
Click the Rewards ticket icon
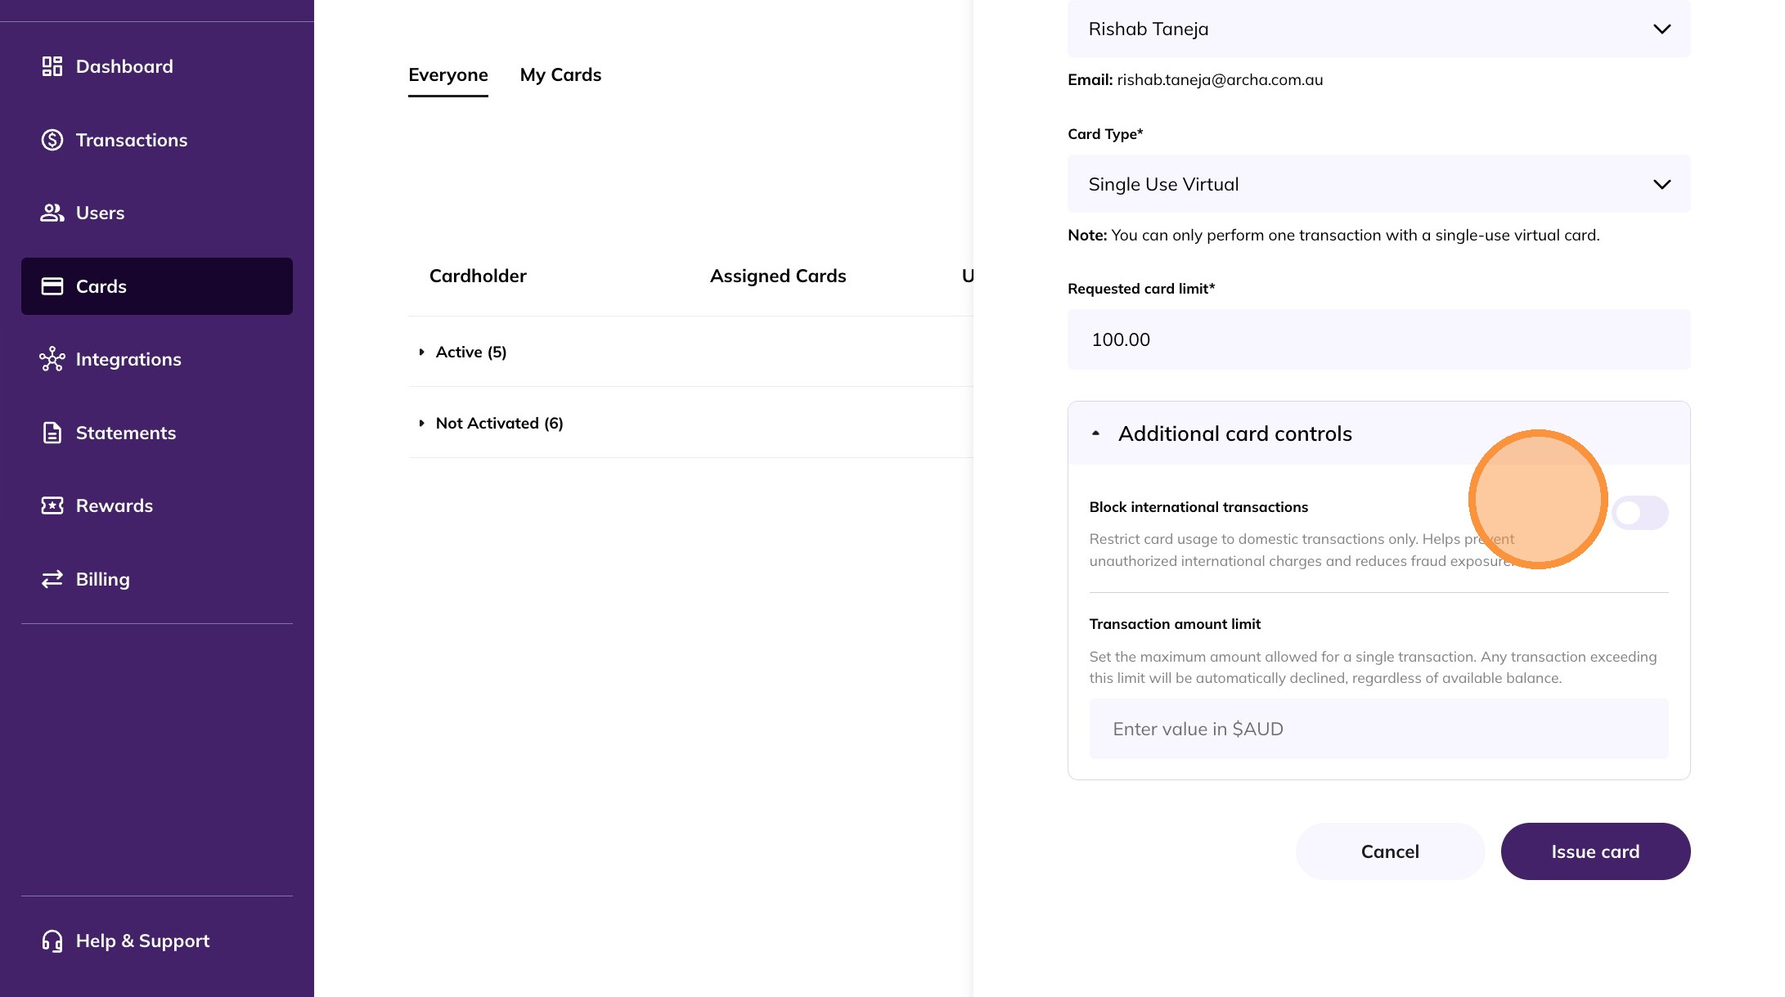pyautogui.click(x=52, y=505)
